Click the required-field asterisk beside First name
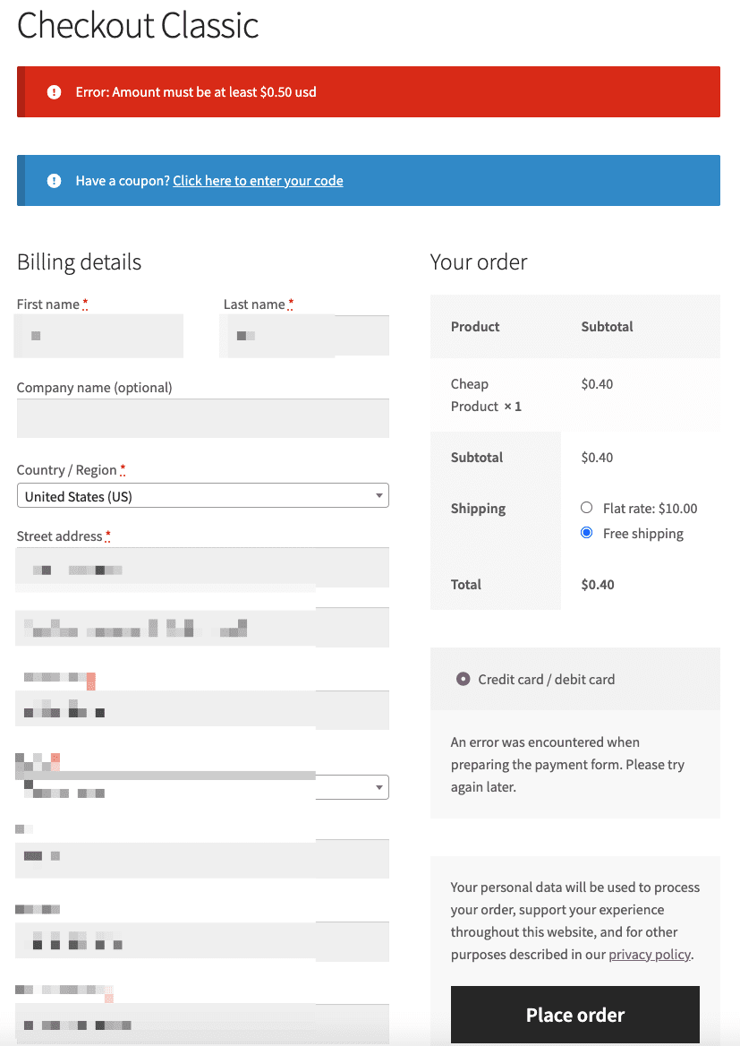The height and width of the screenshot is (1046, 740). pos(85,304)
